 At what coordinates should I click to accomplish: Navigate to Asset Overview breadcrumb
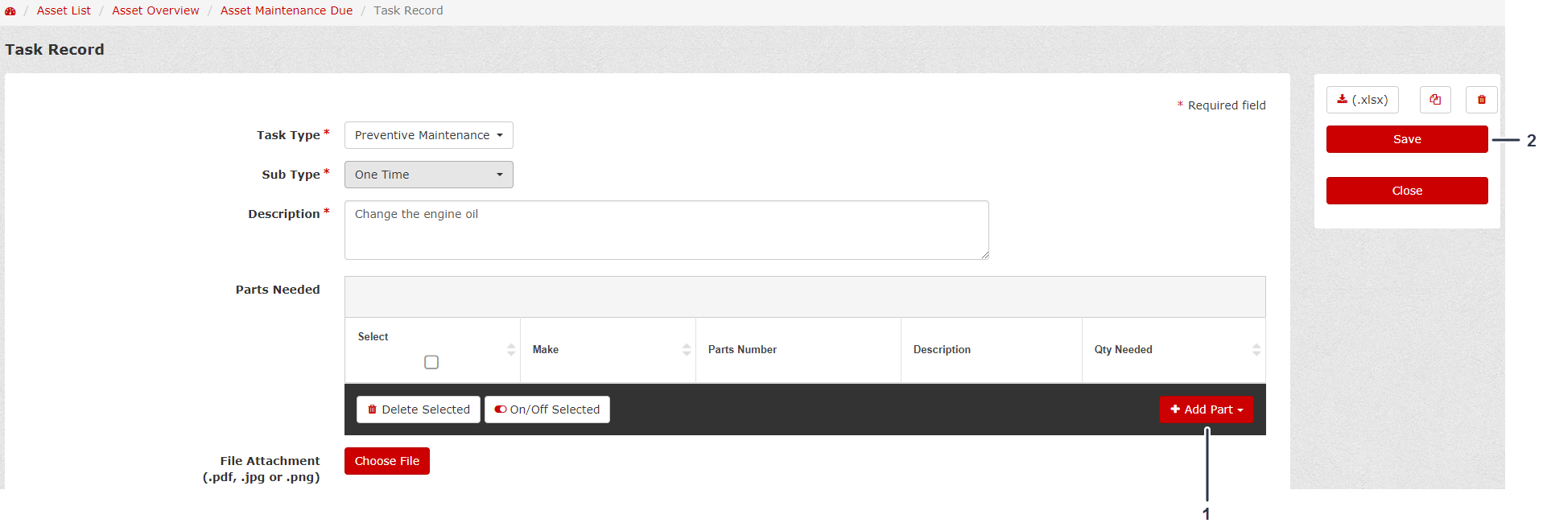pos(155,10)
